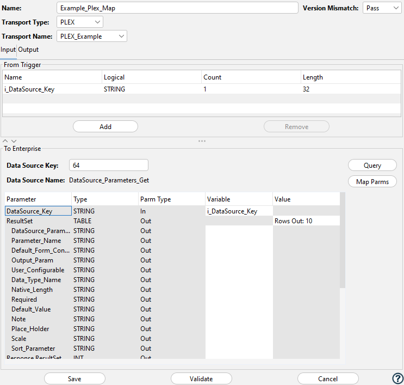Image resolution: width=404 pixels, height=385 pixels.
Task: Click the Query button
Action: pyautogui.click(x=372, y=165)
